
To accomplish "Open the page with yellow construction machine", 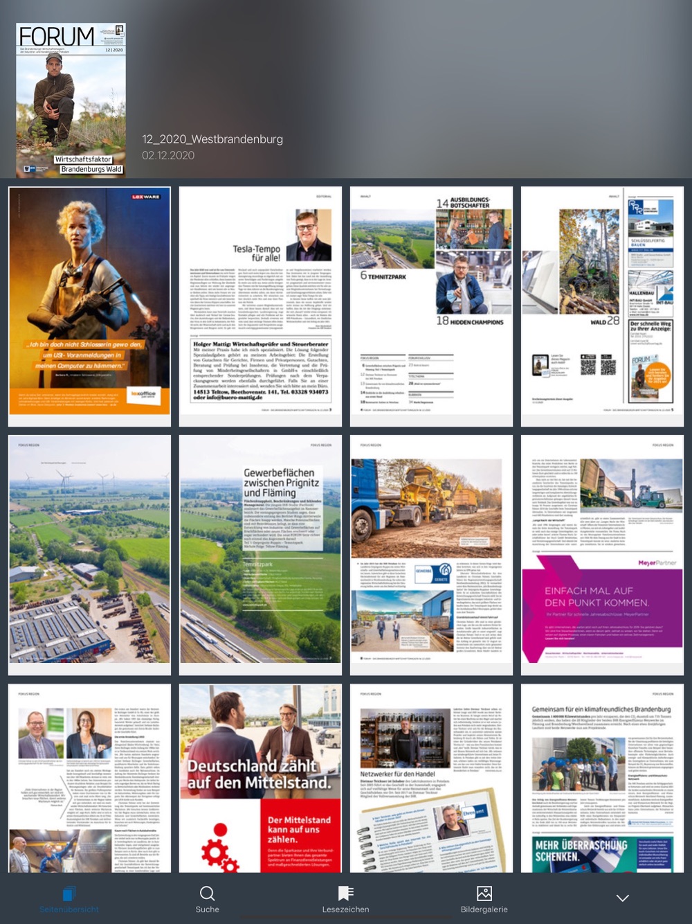I will [431, 555].
